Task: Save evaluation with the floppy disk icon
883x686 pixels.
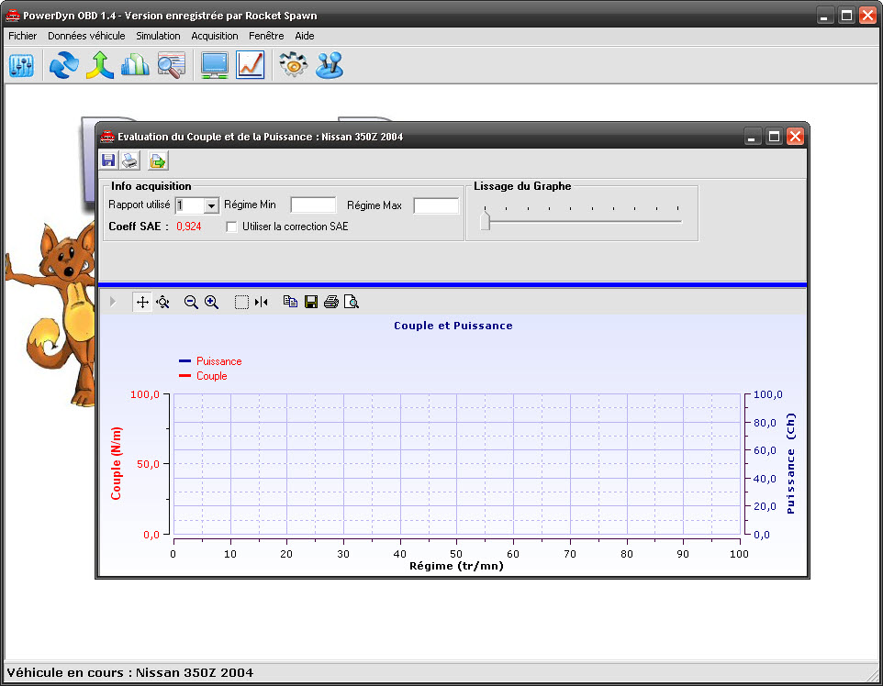Action: pyautogui.click(x=108, y=161)
